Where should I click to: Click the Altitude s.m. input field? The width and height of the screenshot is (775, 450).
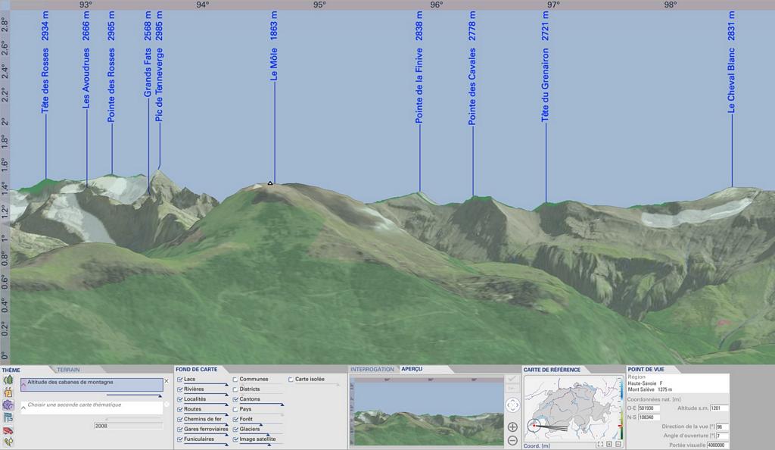pos(719,408)
